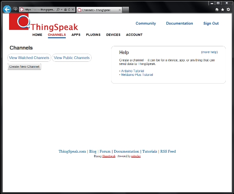Close the Channels - ThingSpeak tab
Image resolution: width=234 pixels, height=194 pixels.
pyautogui.click(x=120, y=10)
